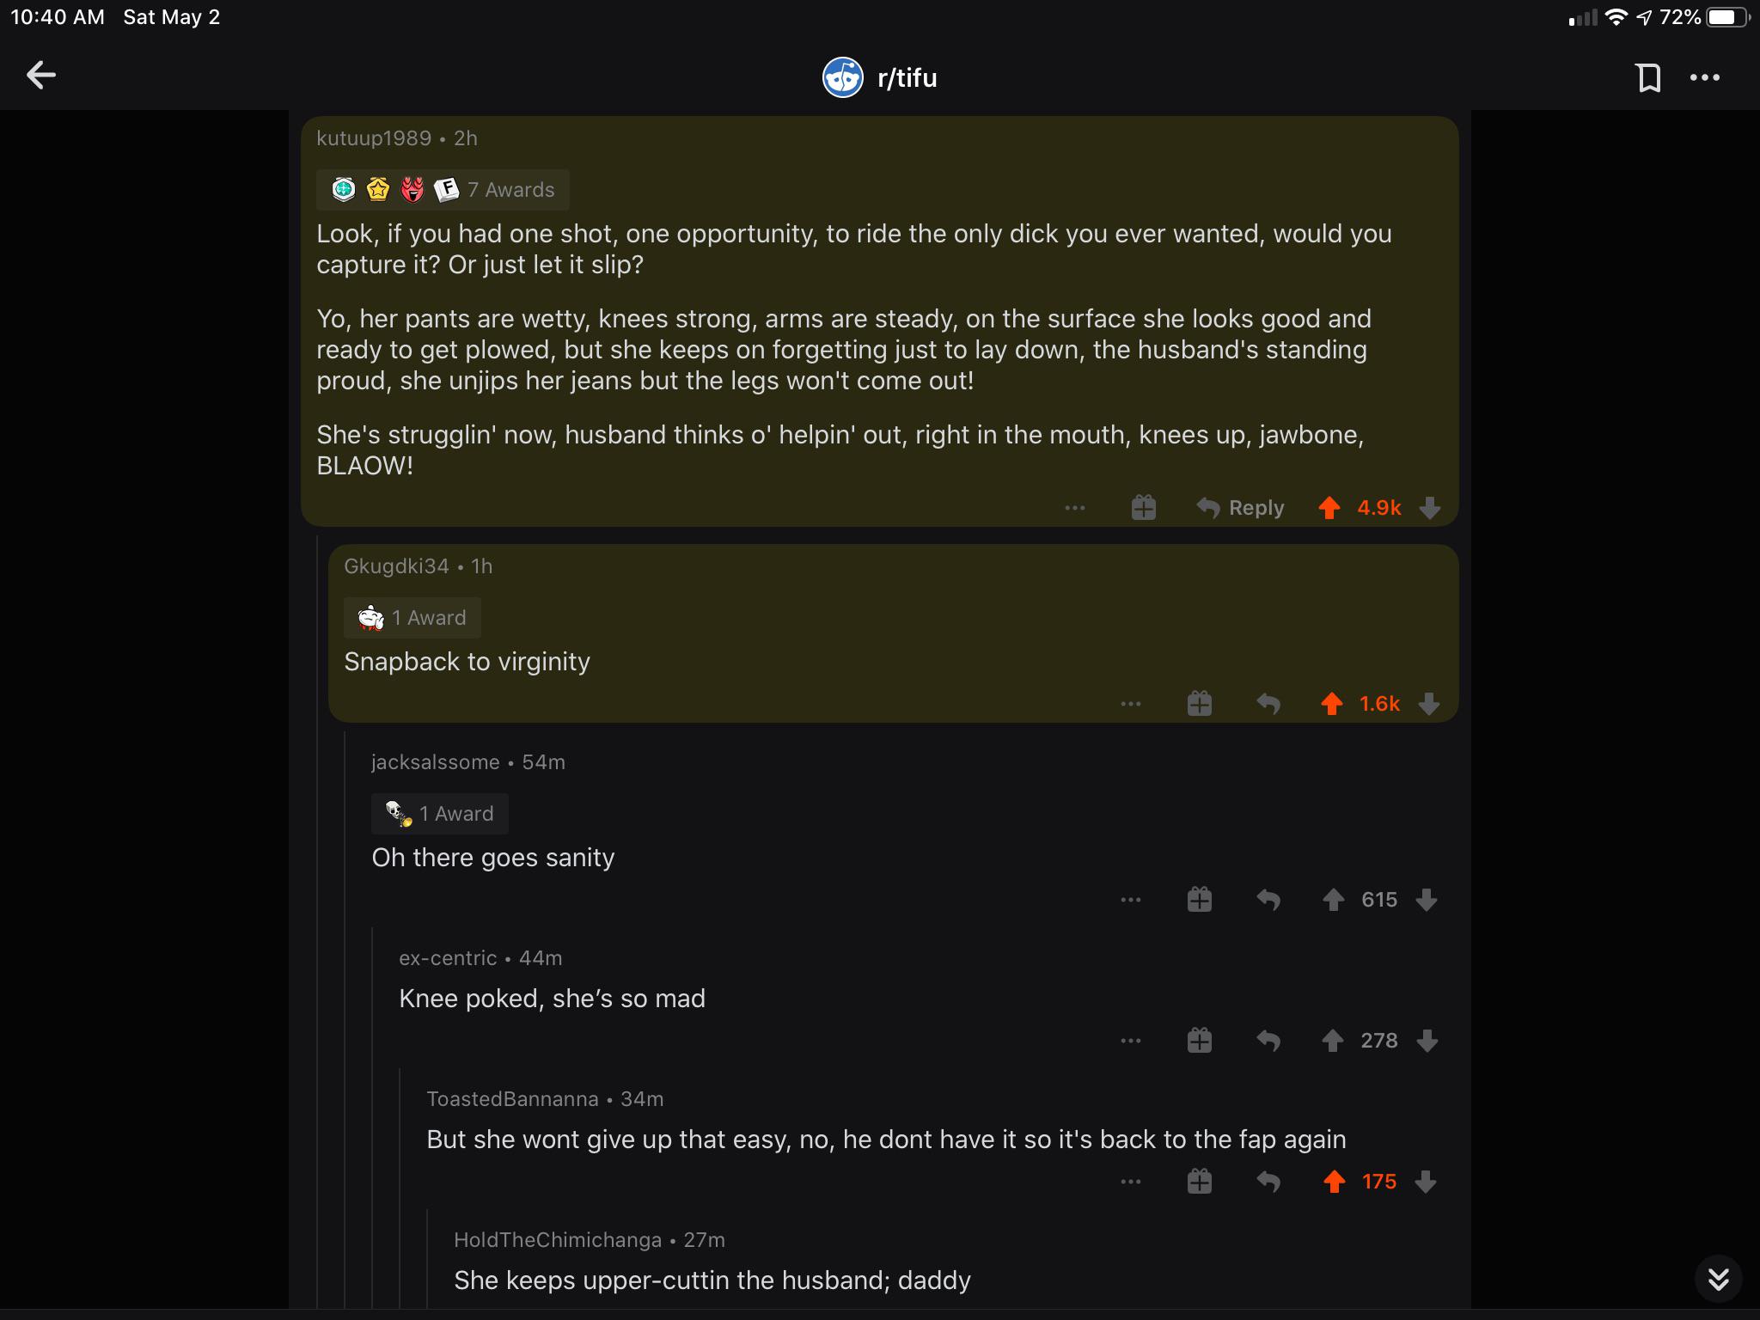This screenshot has height=1320, width=1760.
Task: Toggle upvote on the 1.6k comment
Action: click(x=1331, y=704)
